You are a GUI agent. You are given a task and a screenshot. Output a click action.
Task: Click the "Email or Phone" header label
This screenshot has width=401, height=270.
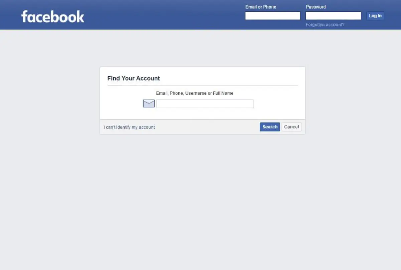(261, 7)
